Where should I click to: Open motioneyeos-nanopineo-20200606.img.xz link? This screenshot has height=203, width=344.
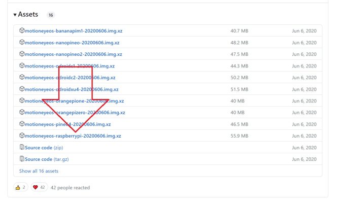72,43
